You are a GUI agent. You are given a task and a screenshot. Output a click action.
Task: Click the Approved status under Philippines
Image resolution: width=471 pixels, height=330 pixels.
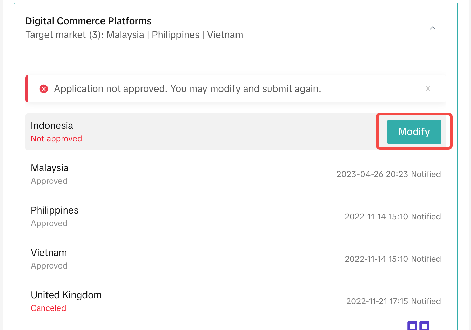49,223
